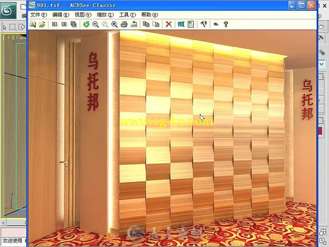Click the 001.tif rendered image
Image resolution: width=329 pixels, height=247 pixels.
(x=172, y=138)
